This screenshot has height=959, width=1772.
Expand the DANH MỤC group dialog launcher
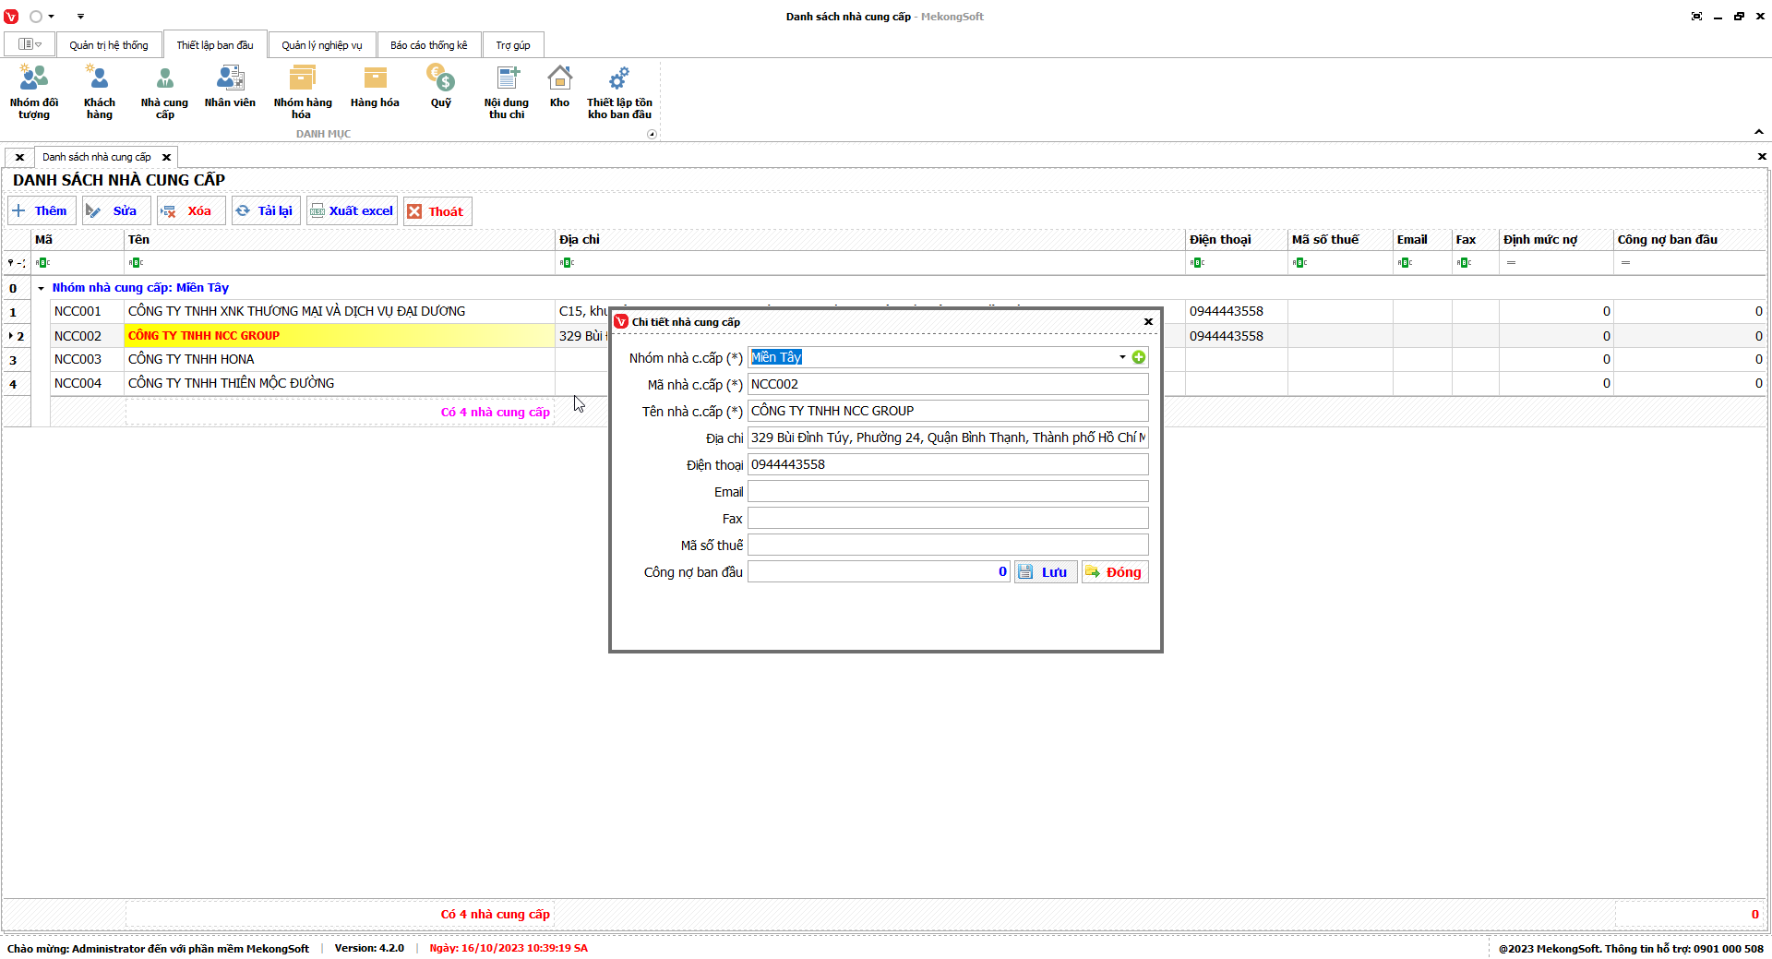coord(652,135)
